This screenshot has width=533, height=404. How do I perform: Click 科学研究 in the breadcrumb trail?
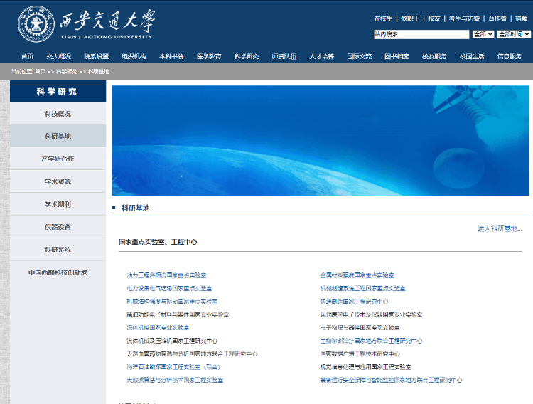point(67,71)
